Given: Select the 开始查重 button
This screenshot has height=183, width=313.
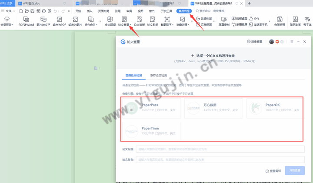Looking at the screenshot, I should [x=295, y=170].
